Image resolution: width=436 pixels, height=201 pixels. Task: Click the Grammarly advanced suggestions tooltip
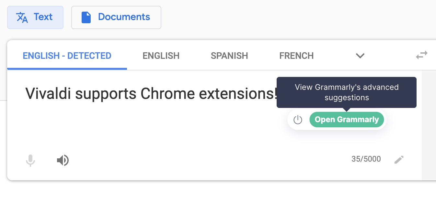tap(347, 92)
